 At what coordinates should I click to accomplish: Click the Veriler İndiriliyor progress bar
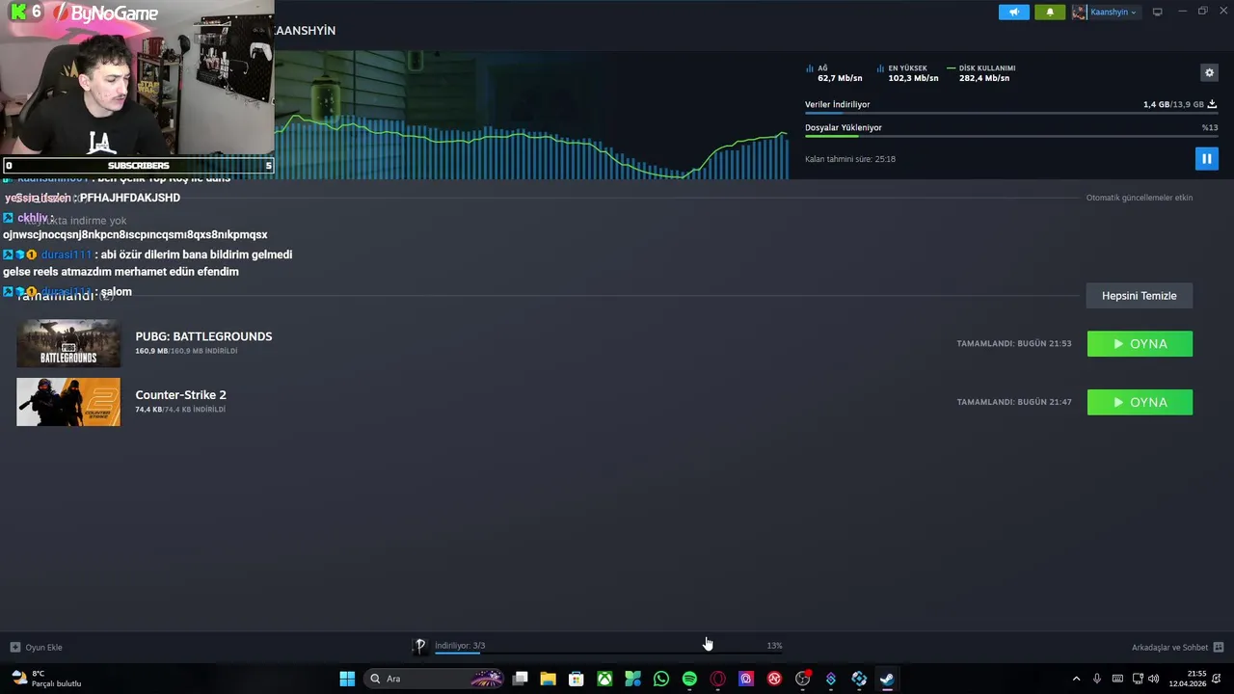pos(1010,113)
